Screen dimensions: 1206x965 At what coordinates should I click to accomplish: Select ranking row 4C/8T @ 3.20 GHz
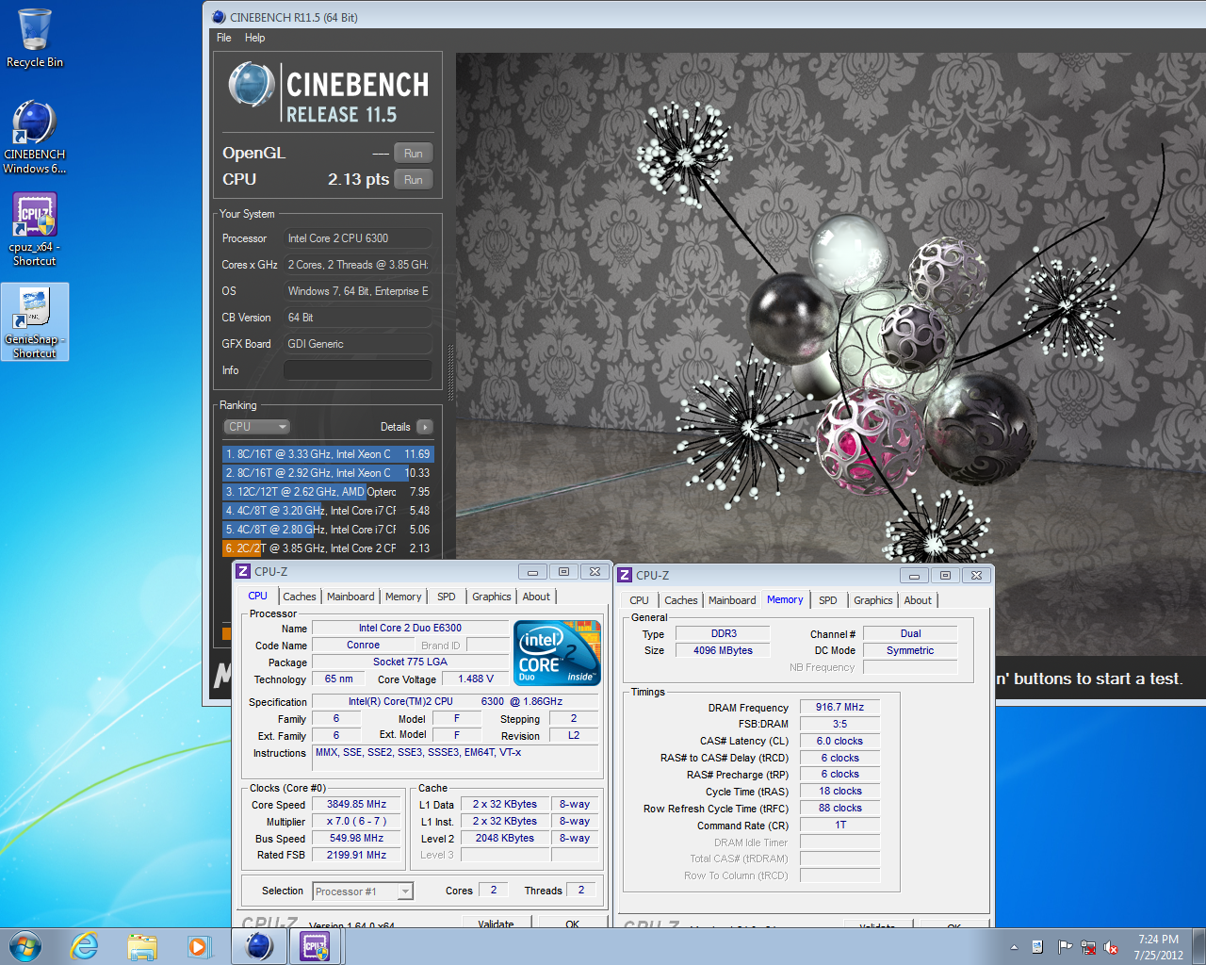point(328,511)
